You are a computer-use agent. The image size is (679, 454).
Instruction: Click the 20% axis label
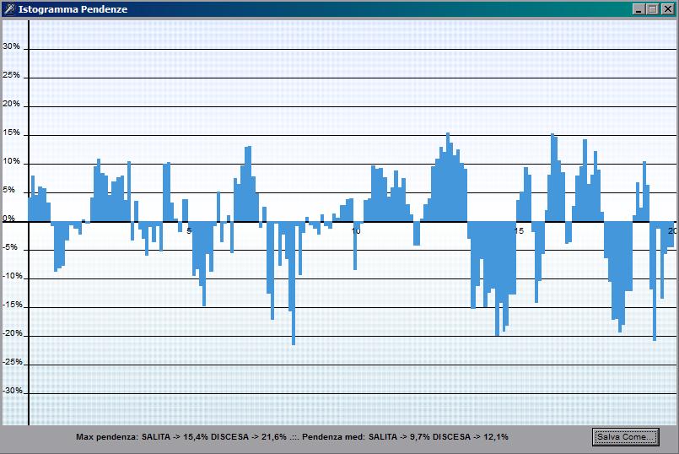[11, 104]
